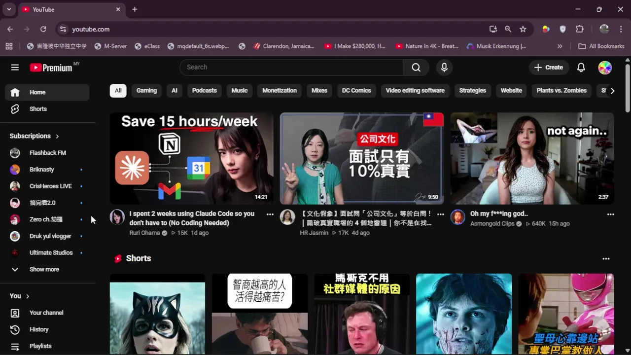Select the AI filter chip

point(174,91)
